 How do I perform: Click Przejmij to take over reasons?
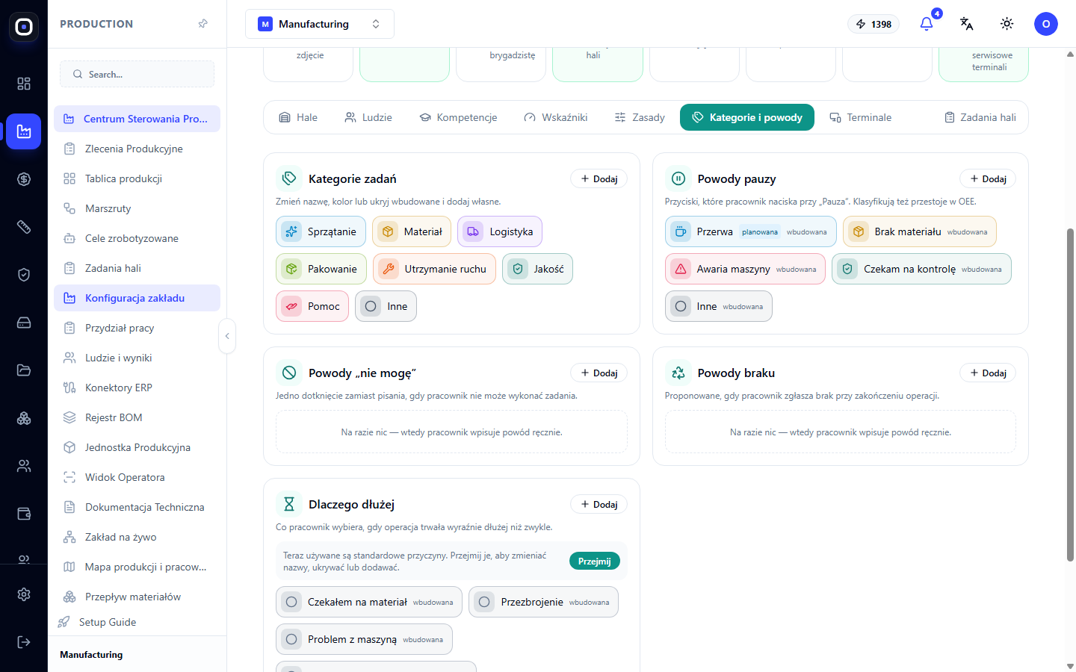[595, 561]
